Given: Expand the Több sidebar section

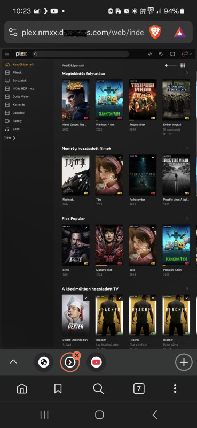Looking at the screenshot, I should pyautogui.click(x=10, y=138).
